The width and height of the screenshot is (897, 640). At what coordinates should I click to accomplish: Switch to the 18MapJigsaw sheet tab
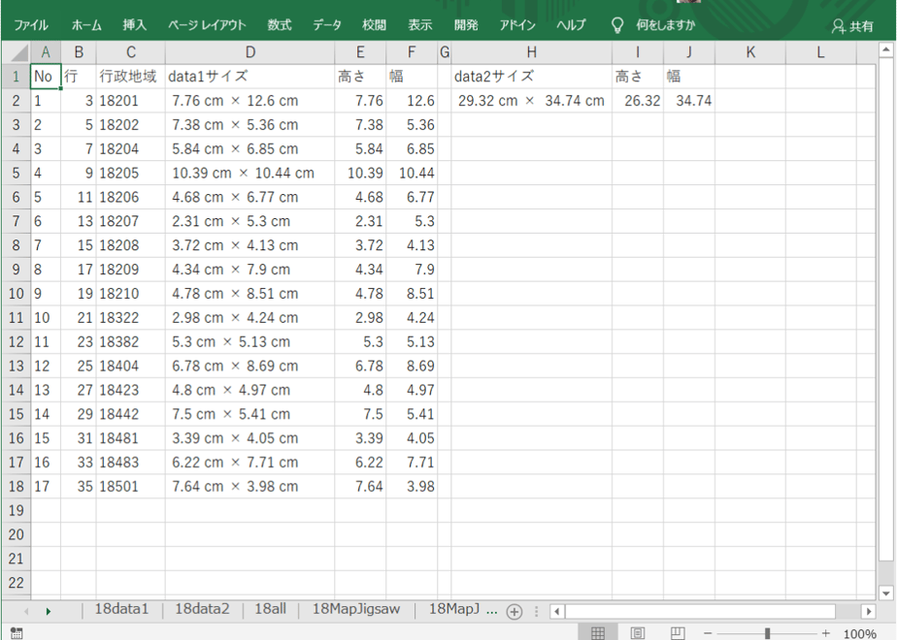tap(356, 609)
